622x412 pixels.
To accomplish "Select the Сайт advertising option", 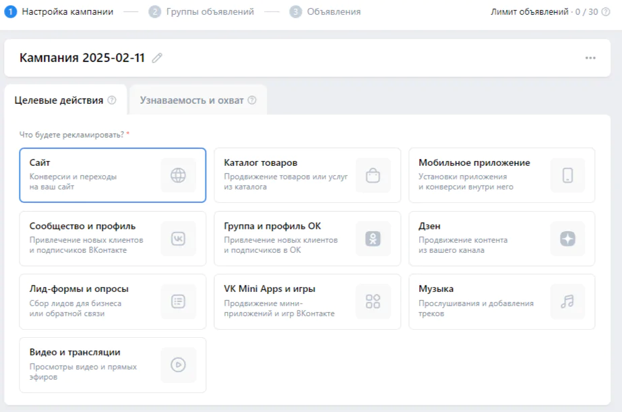I will (113, 175).
